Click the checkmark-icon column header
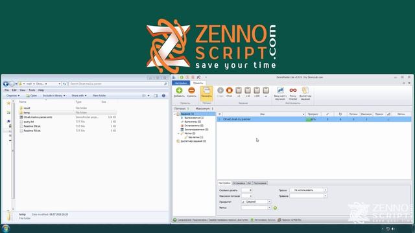Image resolution: width=415 pixels, height=233 pixels. click(327, 114)
